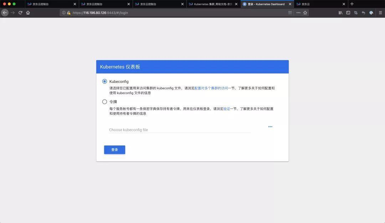The width and height of the screenshot is (385, 223).
Task: Show site information icon in address bar
Action: click(64, 13)
